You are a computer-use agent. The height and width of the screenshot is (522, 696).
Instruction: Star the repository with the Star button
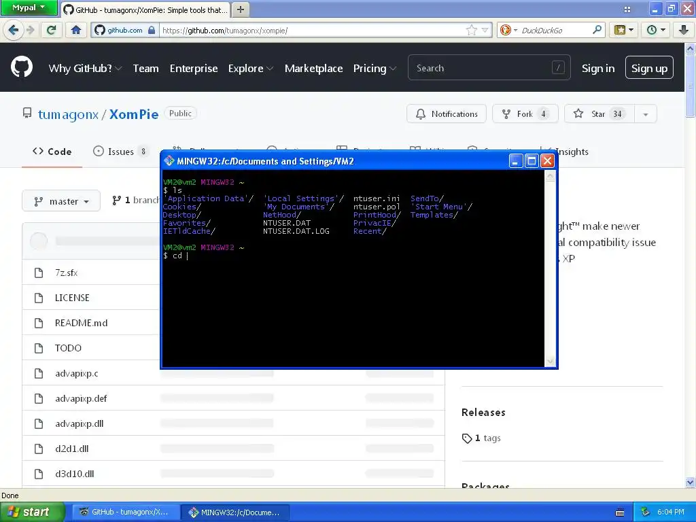(x=599, y=114)
